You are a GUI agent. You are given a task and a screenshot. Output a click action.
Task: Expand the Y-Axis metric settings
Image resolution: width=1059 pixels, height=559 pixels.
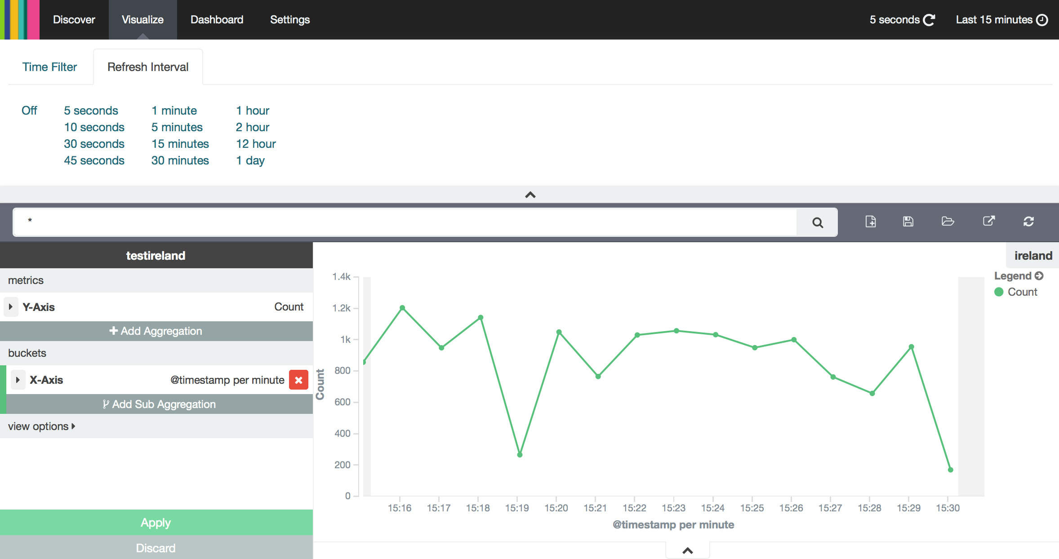11,307
